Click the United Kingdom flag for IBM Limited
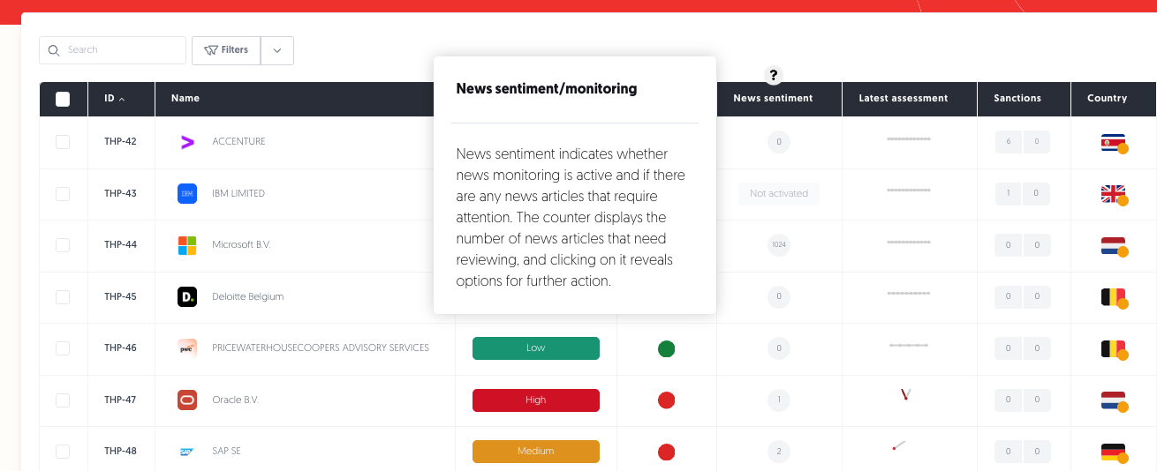This screenshot has width=1157, height=471. tap(1113, 193)
